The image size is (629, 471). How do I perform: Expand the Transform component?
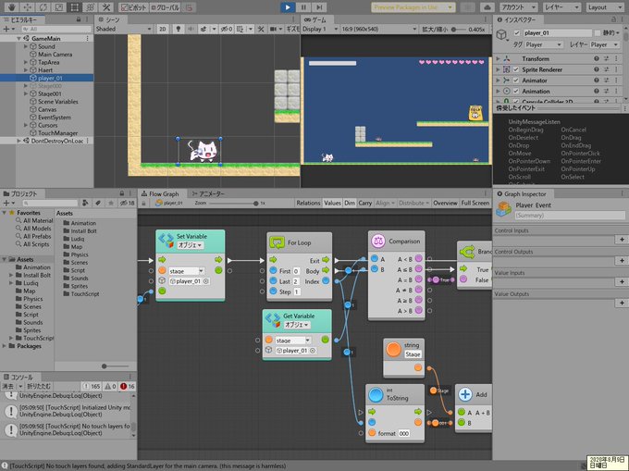pos(498,58)
